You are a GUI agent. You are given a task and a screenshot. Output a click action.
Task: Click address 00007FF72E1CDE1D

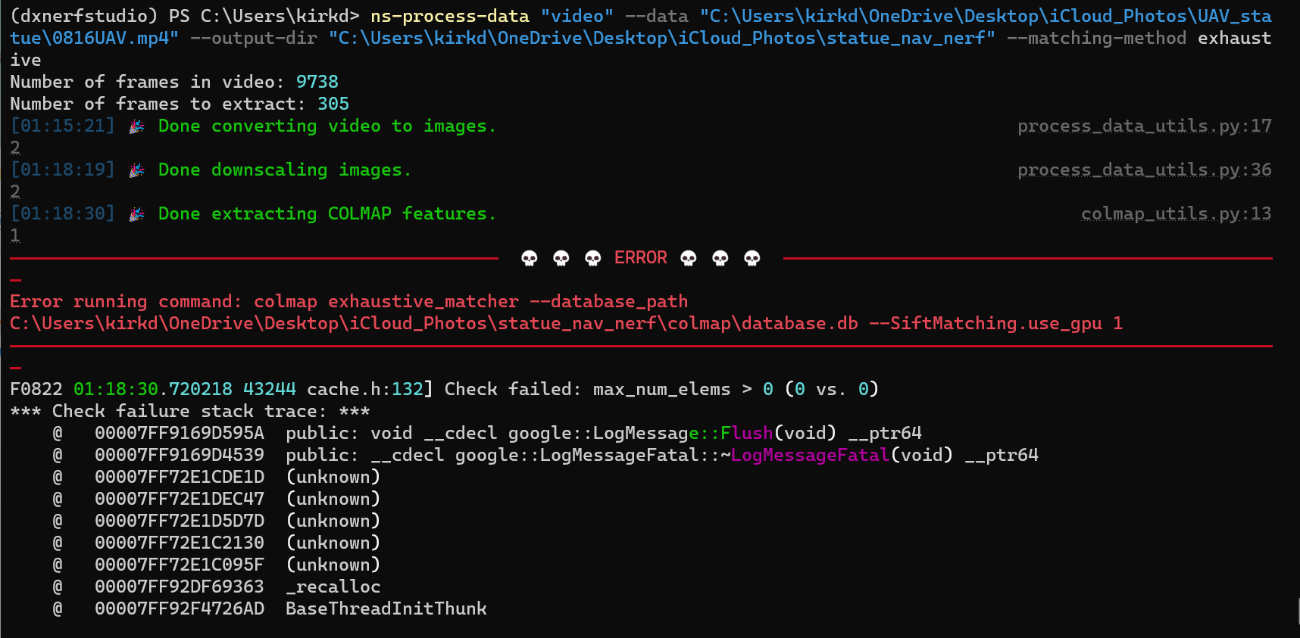coord(180,477)
